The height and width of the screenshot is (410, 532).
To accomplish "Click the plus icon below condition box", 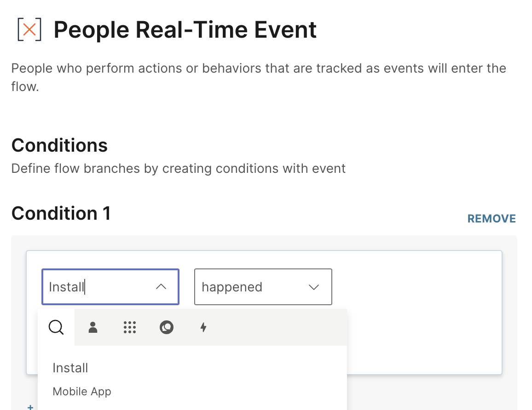I will [x=30, y=407].
